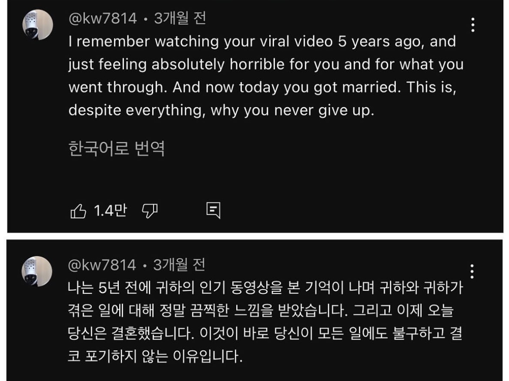Like the English comment with thumbs-up
509x381 pixels.
click(78, 211)
